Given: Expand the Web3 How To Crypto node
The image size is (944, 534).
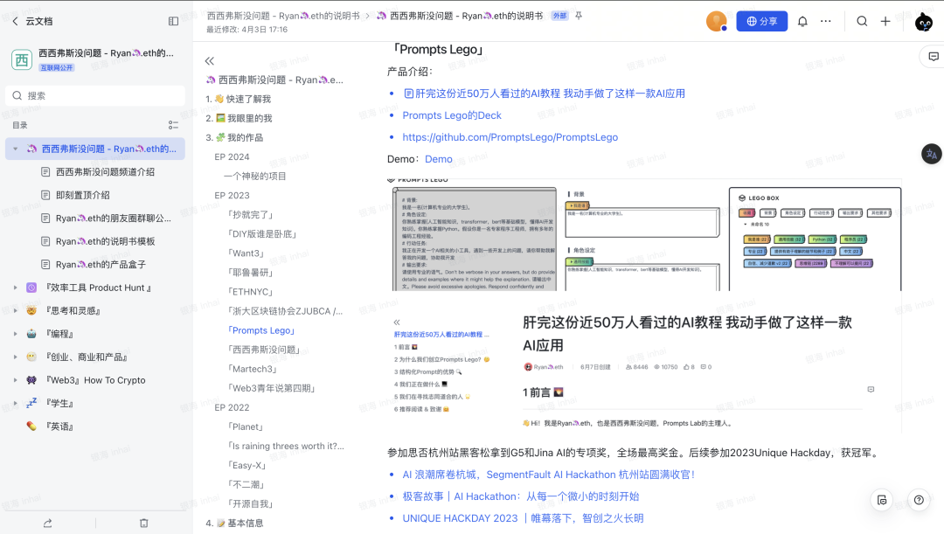Looking at the screenshot, I should click(x=16, y=380).
